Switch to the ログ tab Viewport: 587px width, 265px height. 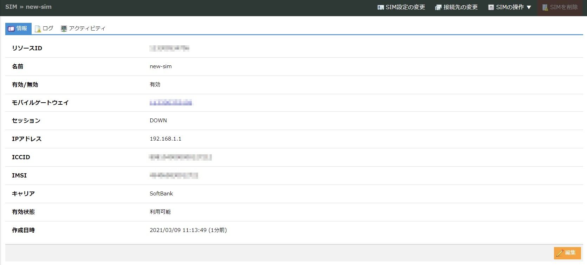[48, 28]
